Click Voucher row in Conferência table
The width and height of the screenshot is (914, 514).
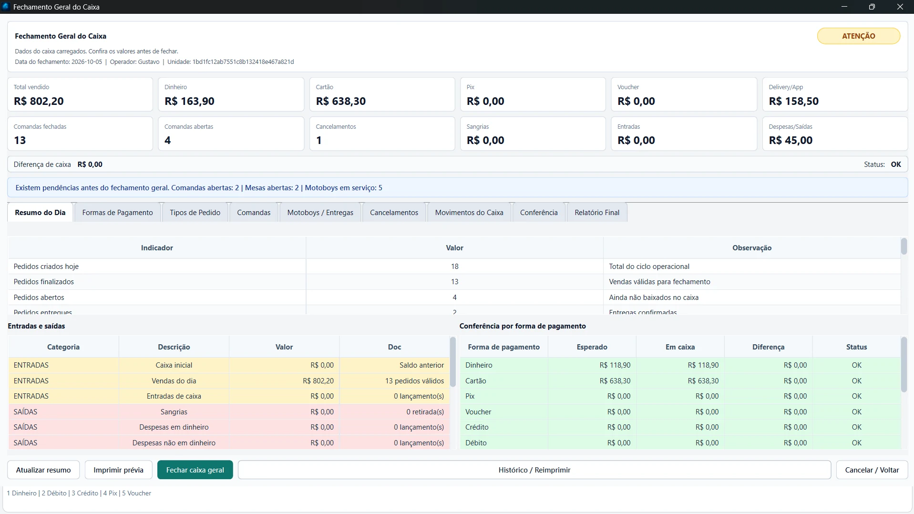coord(680,411)
